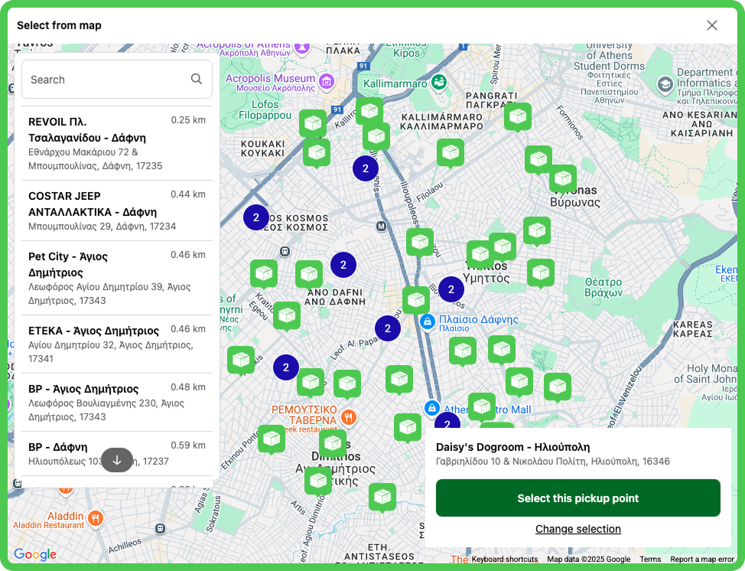This screenshot has height=571, width=745.
Task: Click pickup pin left of Ymittos label
Action: tap(480, 254)
